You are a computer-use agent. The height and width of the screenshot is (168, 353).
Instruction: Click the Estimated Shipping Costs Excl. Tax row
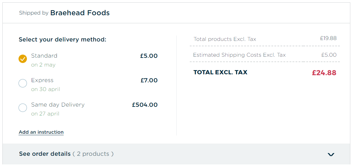[265, 55]
